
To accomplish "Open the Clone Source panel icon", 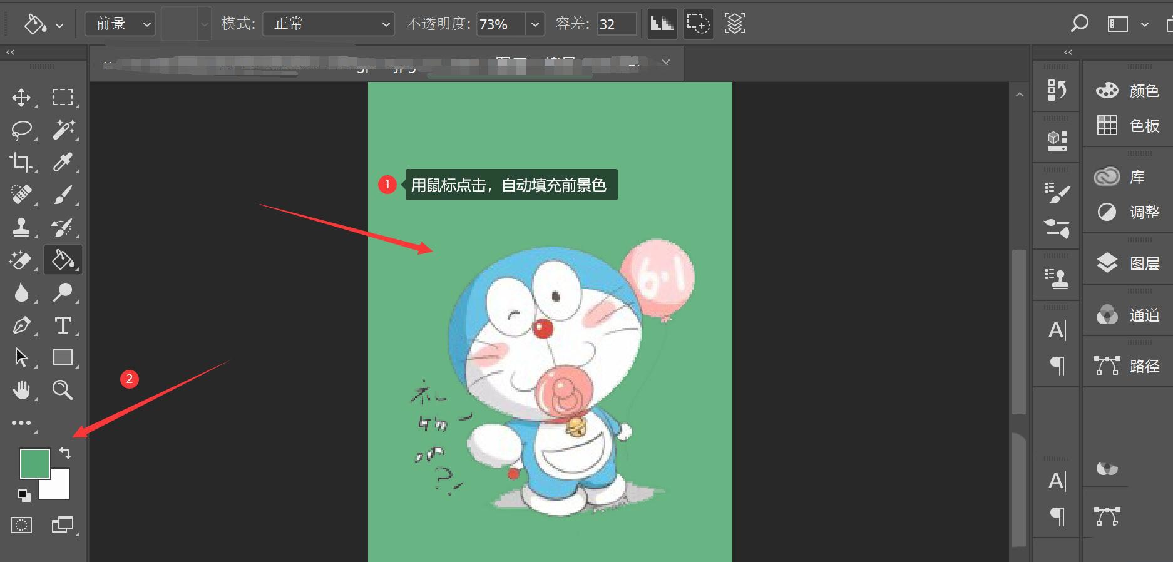I will click(1057, 278).
